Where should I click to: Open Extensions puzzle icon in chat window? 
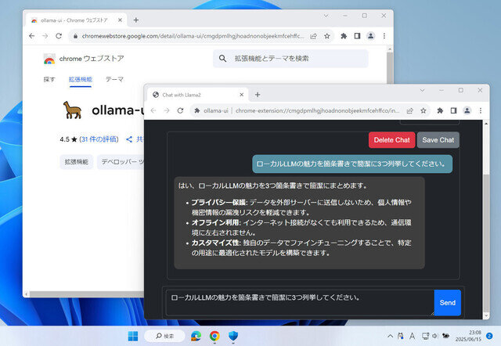[440, 110]
